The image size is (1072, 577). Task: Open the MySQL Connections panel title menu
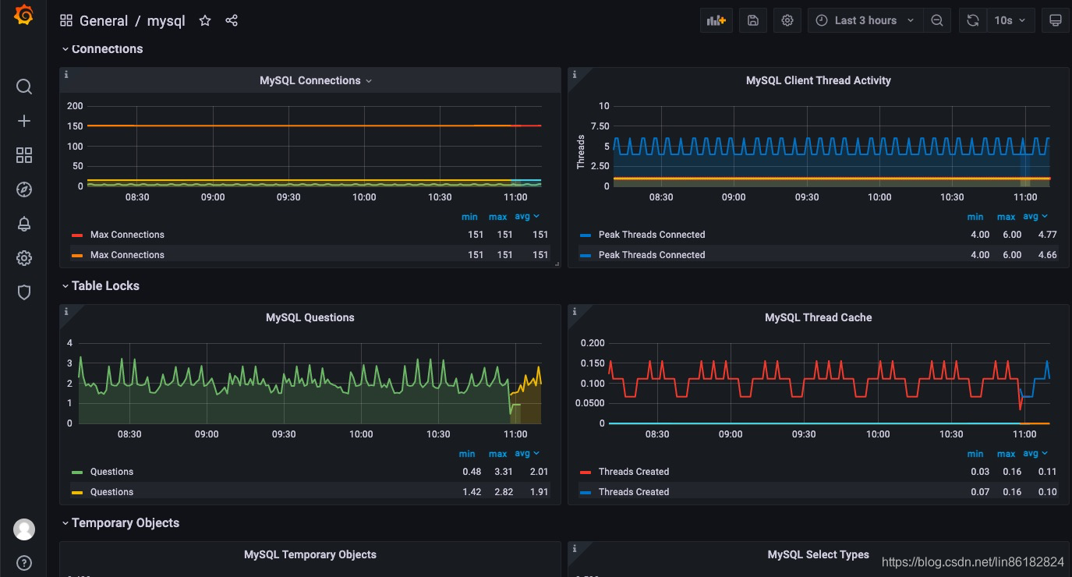click(316, 80)
